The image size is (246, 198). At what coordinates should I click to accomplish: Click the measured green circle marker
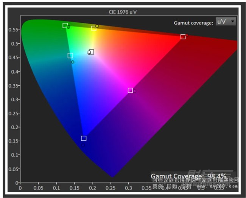[69, 27]
